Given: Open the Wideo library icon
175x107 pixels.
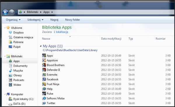Looking at the screenshot, I should point(10,85).
